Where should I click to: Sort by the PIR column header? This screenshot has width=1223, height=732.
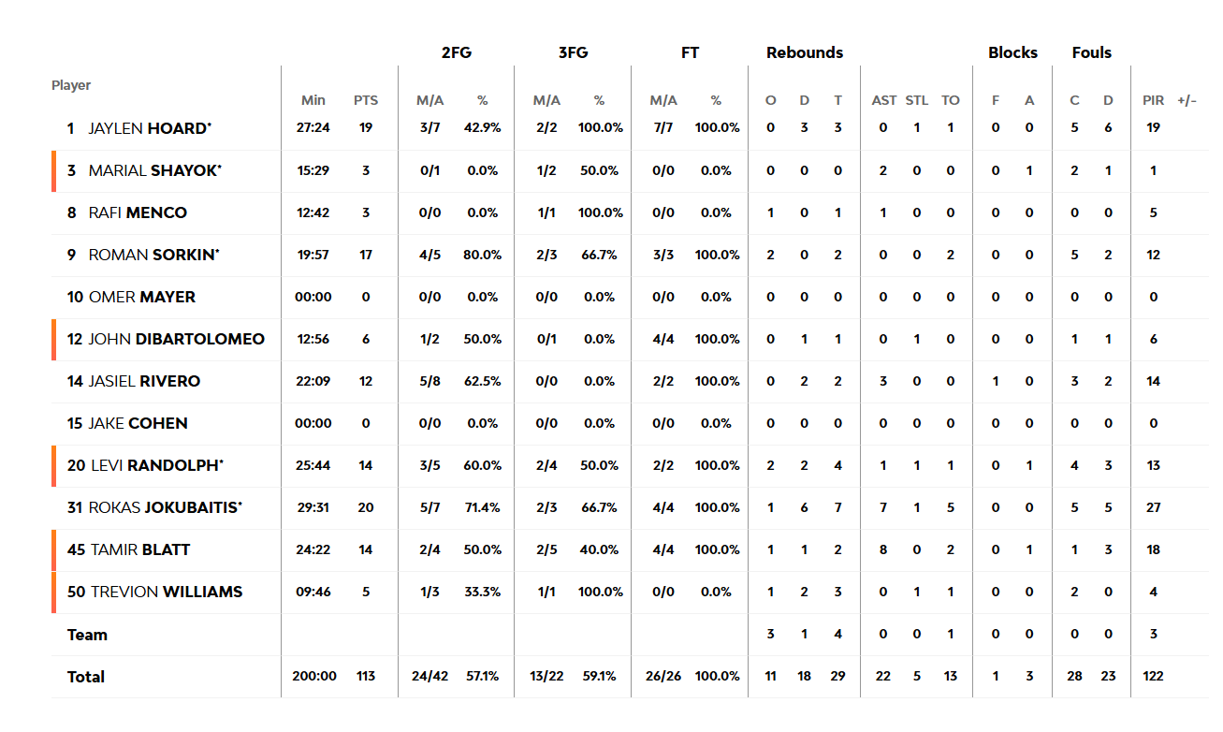click(1154, 100)
